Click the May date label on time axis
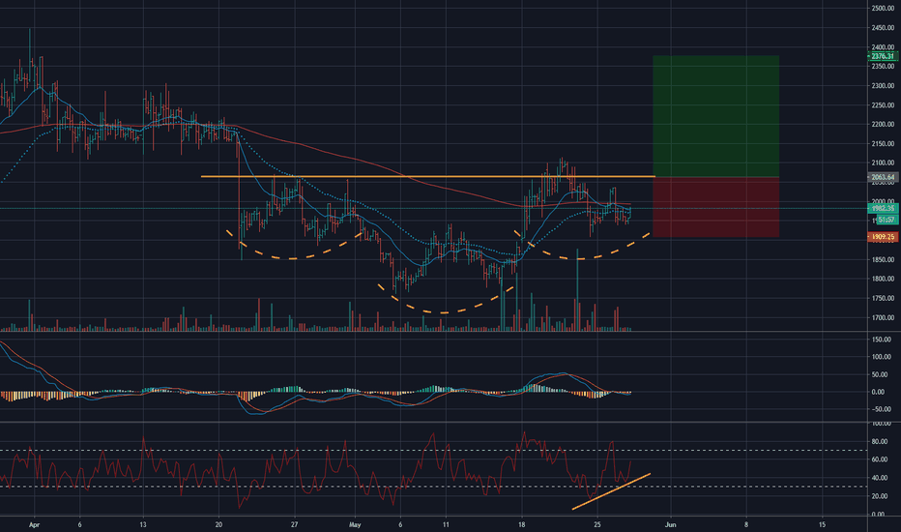901x532 pixels. click(355, 524)
